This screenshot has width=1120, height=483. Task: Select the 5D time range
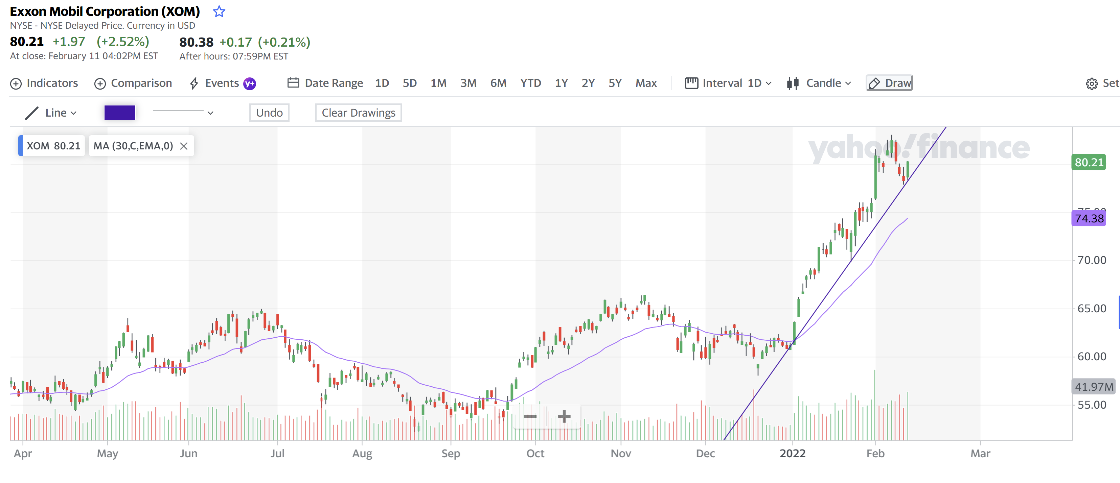(x=410, y=83)
